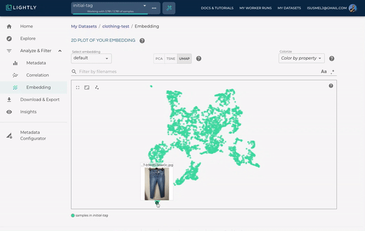Open the user avatar menu
This screenshot has height=231, width=365.
[353, 8]
